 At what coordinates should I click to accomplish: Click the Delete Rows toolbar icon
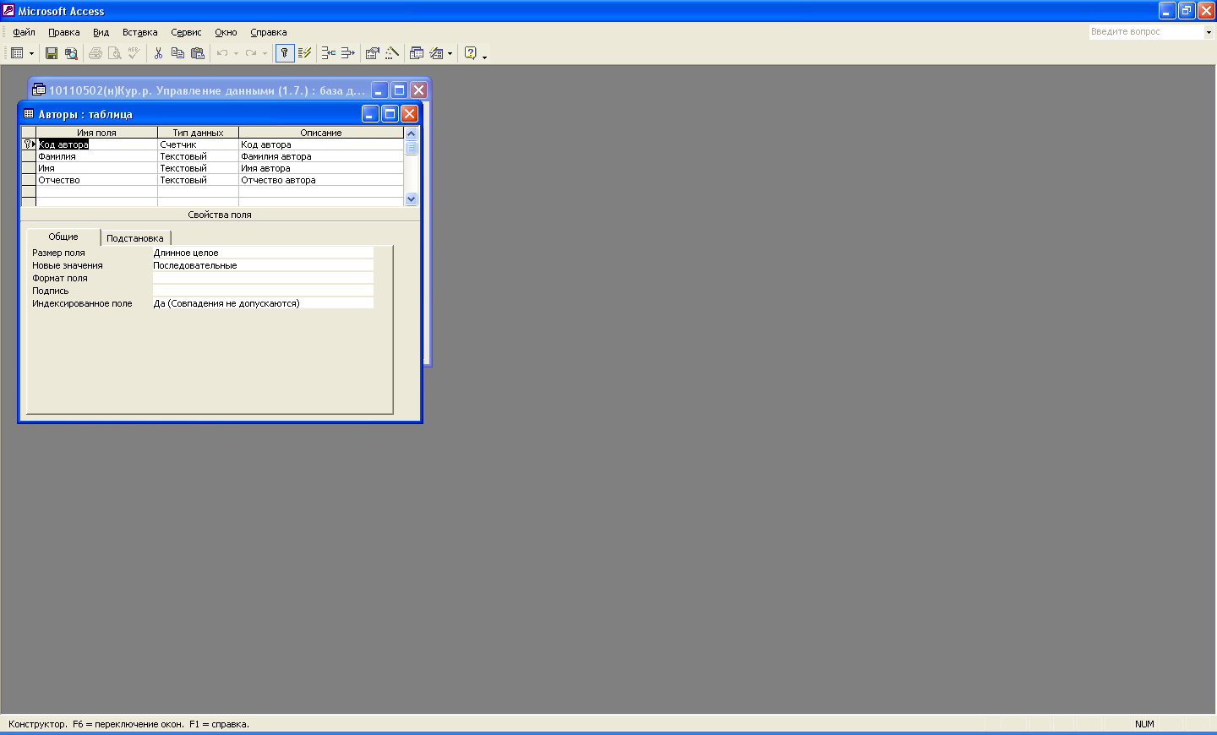tap(347, 53)
